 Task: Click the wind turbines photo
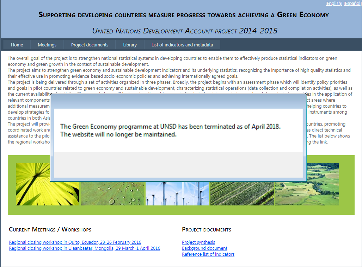177,193
